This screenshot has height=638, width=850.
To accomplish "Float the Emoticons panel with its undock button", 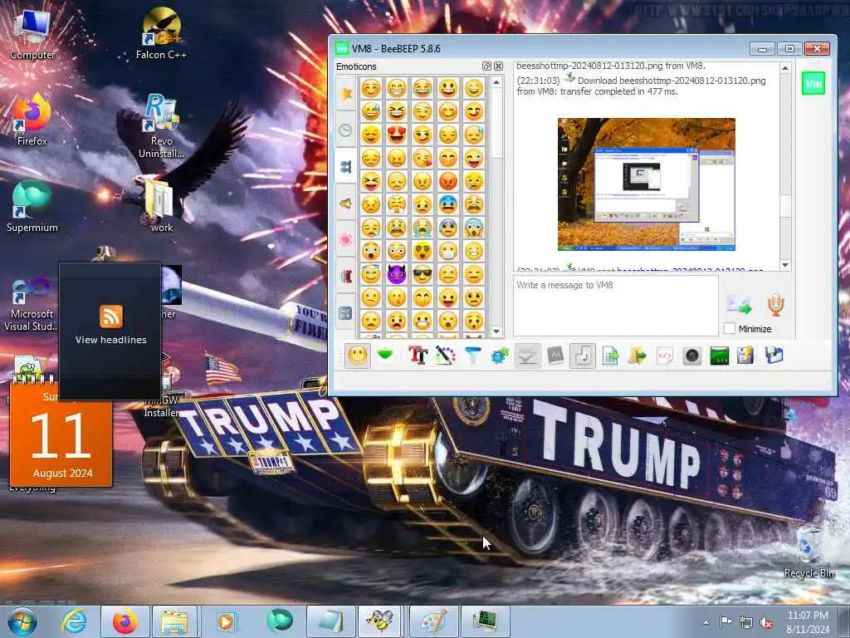I will pyautogui.click(x=486, y=66).
